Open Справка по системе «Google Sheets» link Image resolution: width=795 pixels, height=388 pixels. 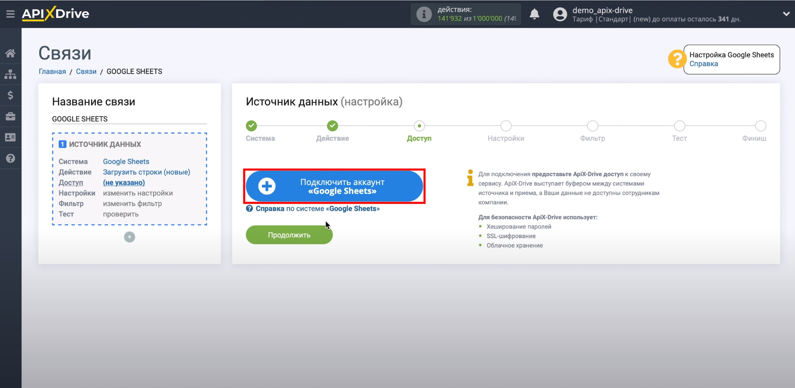(313, 209)
